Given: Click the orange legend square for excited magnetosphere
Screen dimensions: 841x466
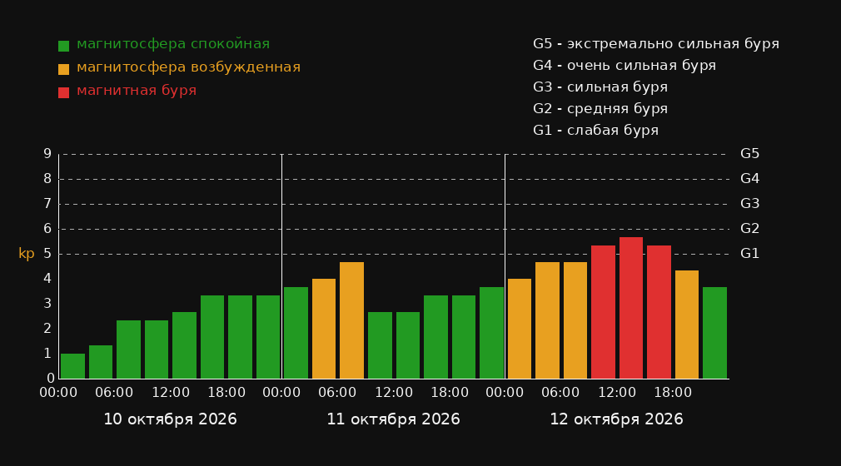Looking at the screenshot, I should point(64,69).
